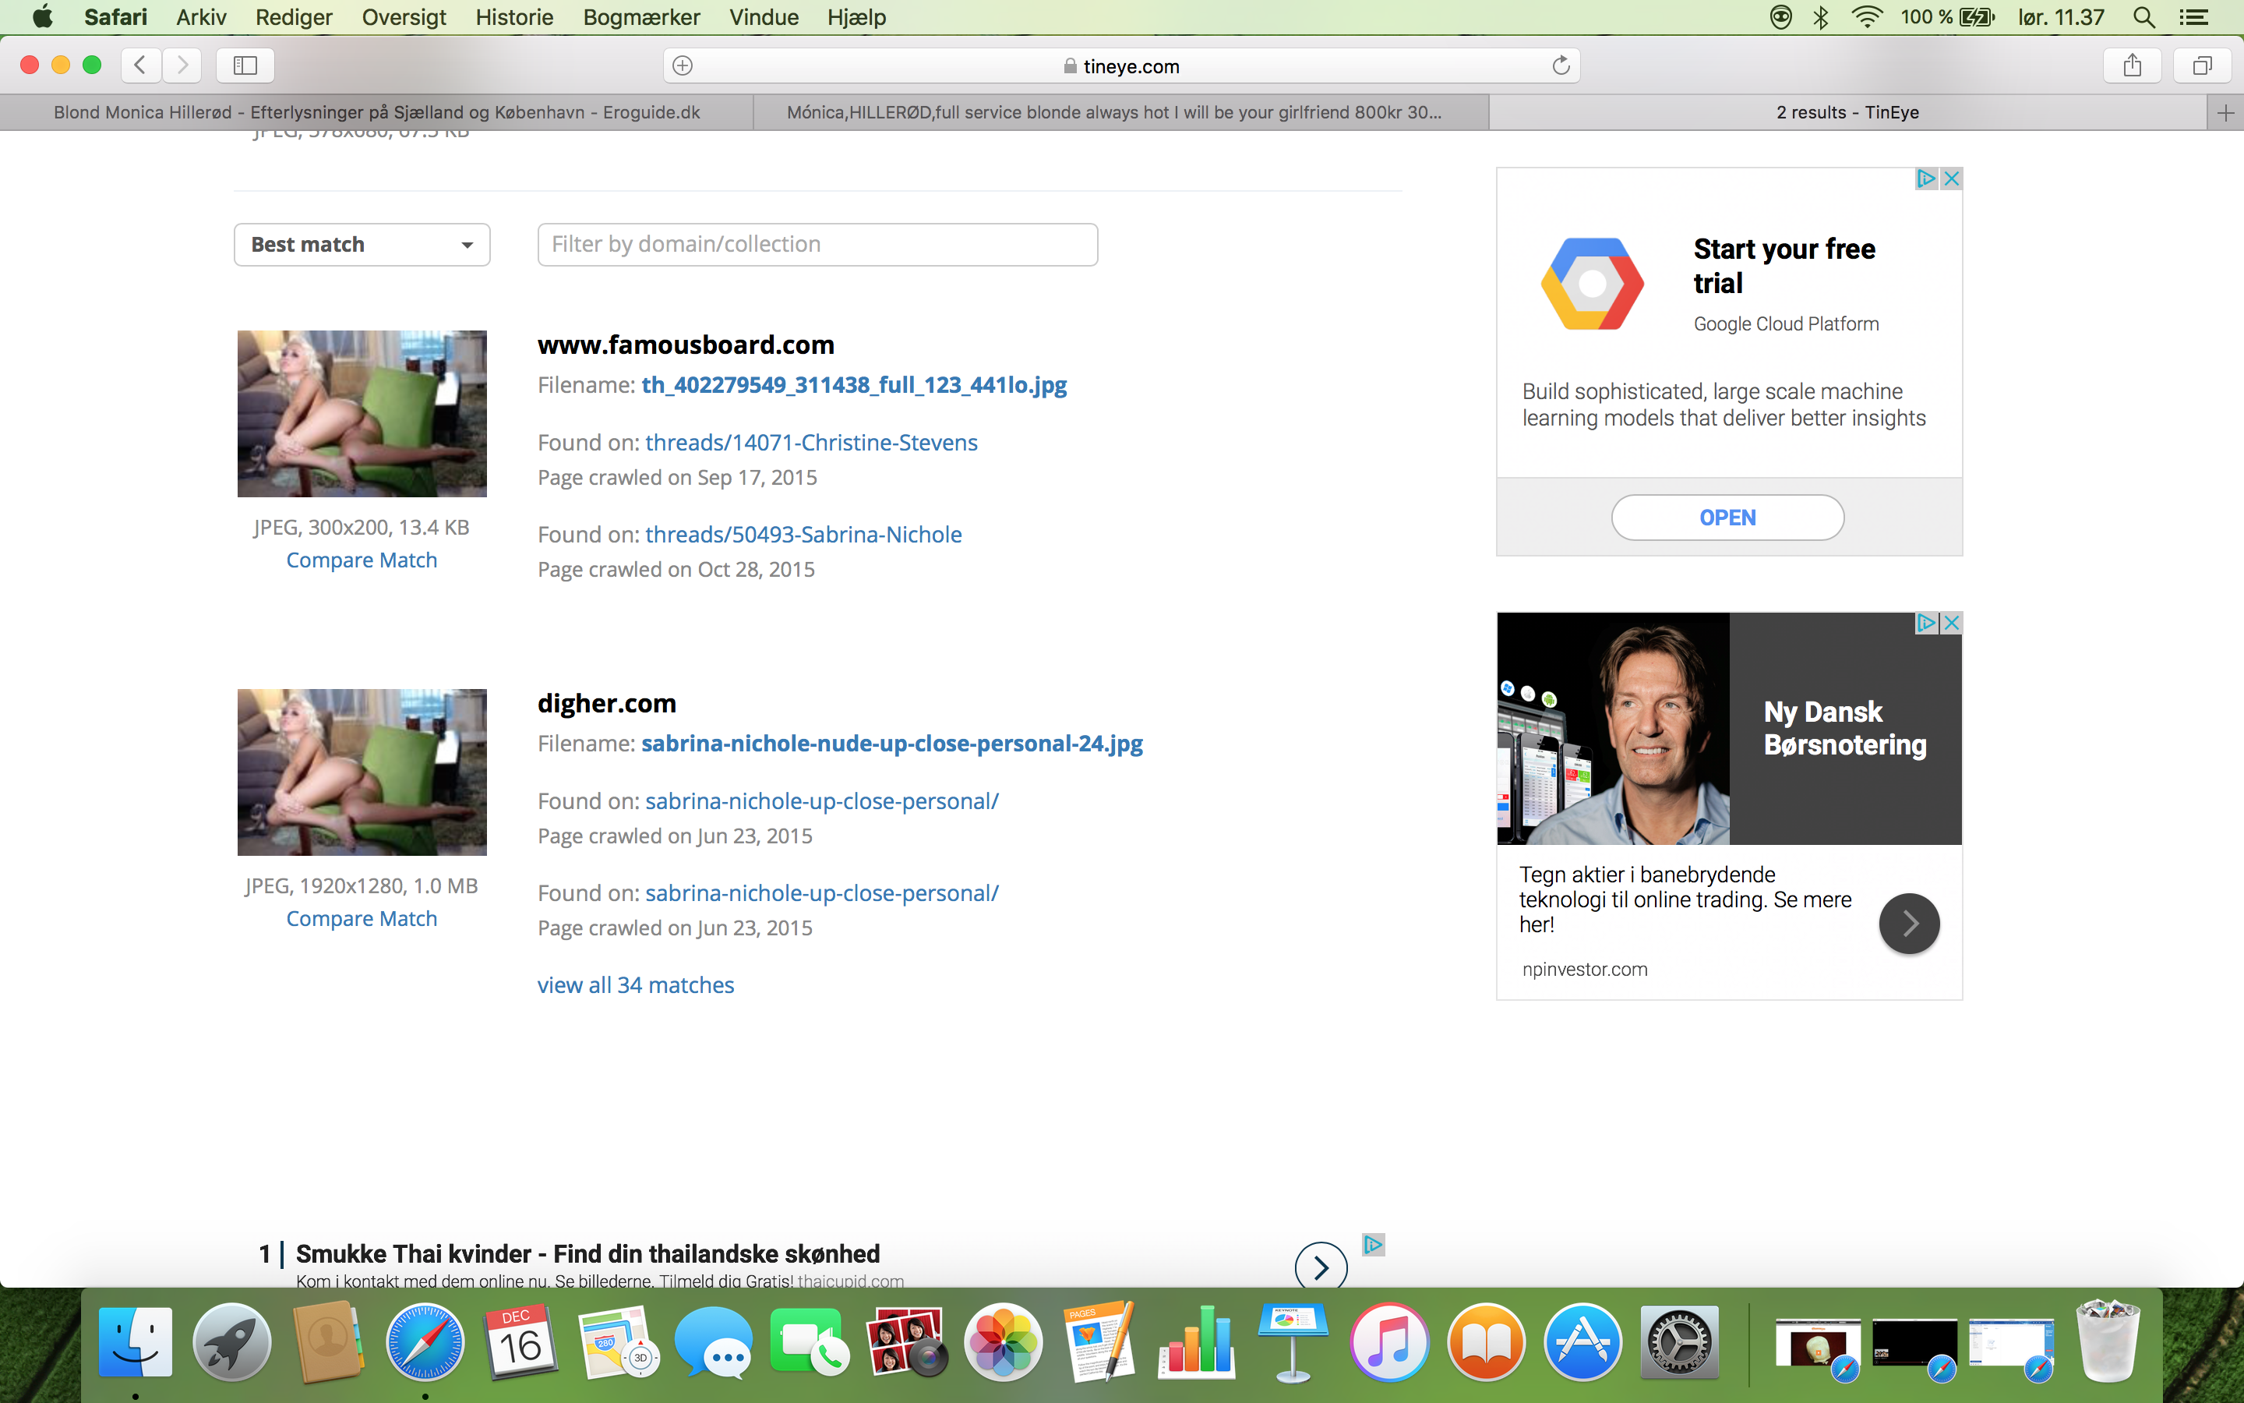Open sabrina-nichole-nude-up-close-personal-24.jpg filename link
This screenshot has height=1403, width=2244.
click(892, 744)
